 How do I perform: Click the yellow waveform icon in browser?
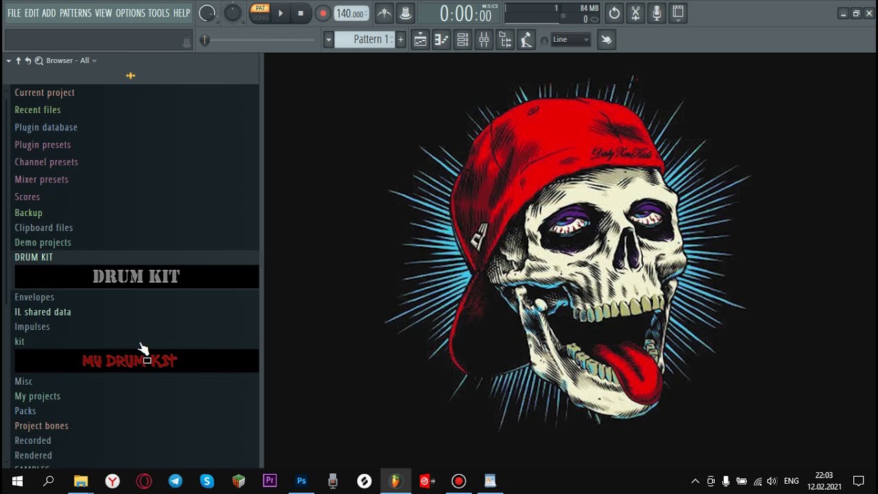130,75
